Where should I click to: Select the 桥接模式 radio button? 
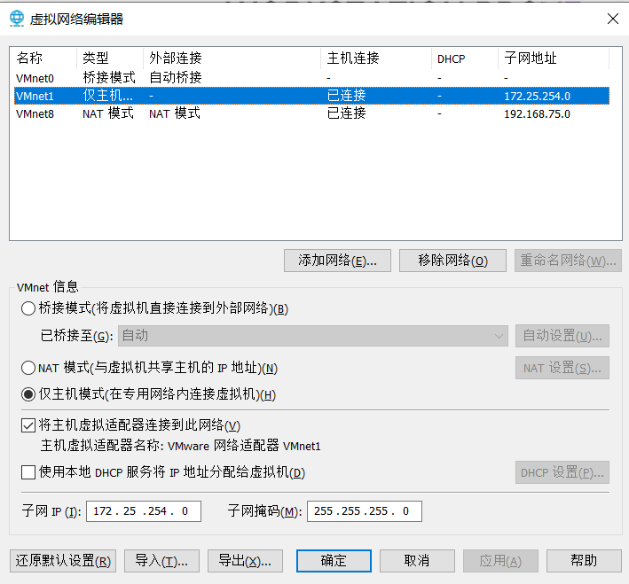[x=28, y=308]
